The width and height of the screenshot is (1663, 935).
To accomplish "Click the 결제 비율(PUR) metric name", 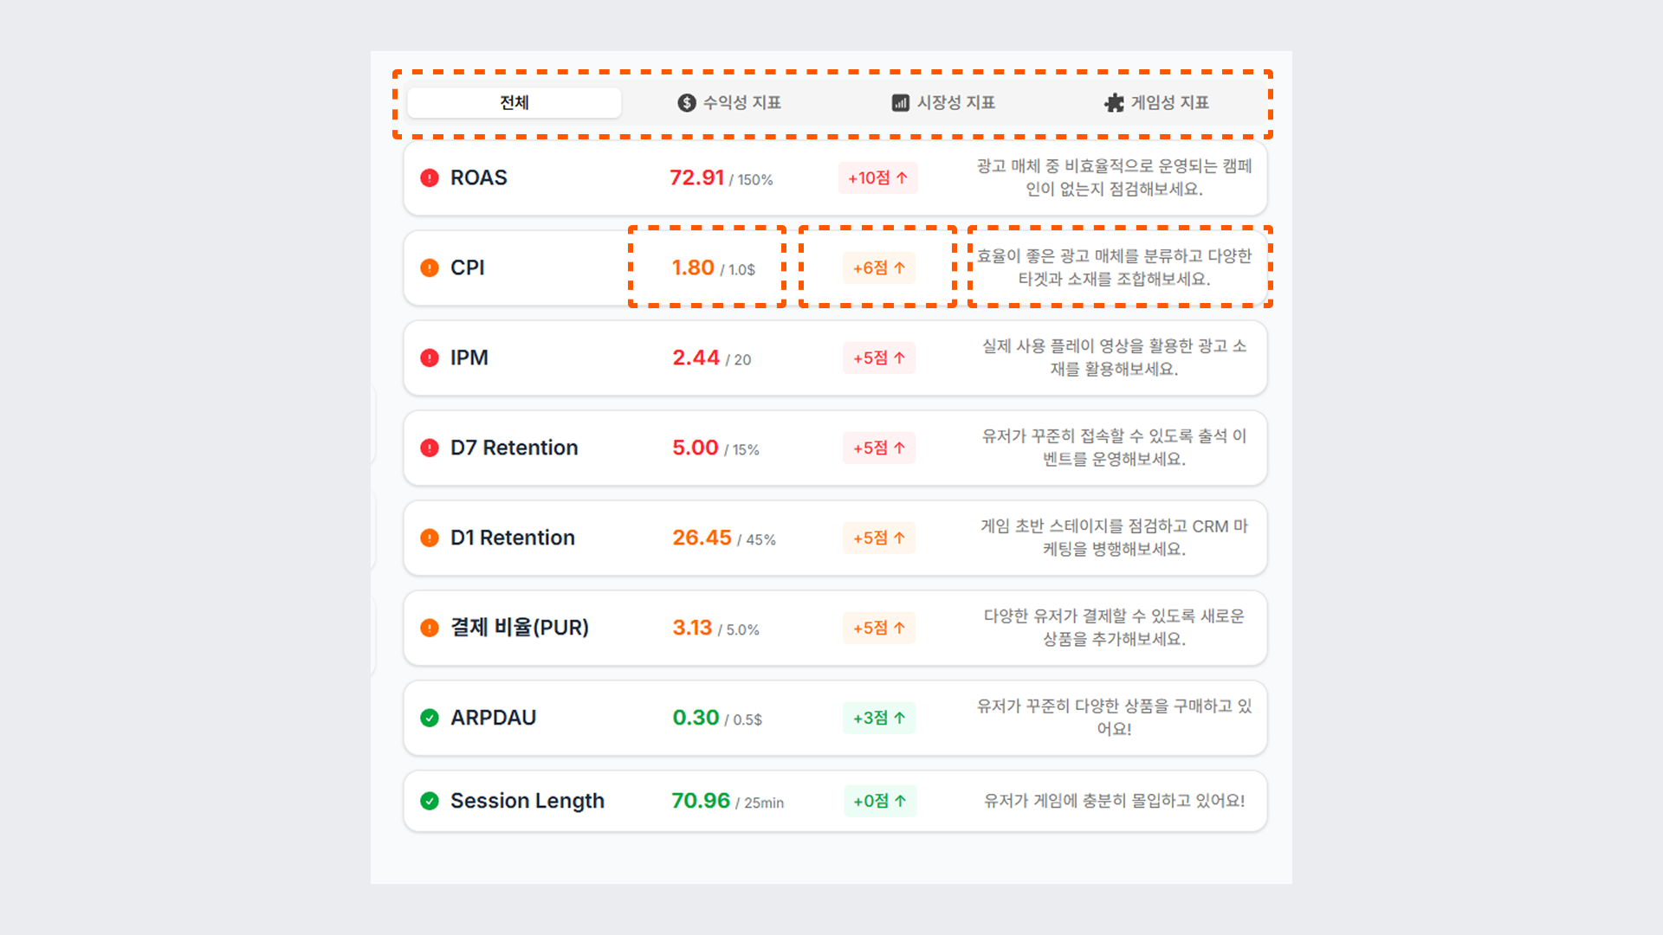I will click(520, 628).
